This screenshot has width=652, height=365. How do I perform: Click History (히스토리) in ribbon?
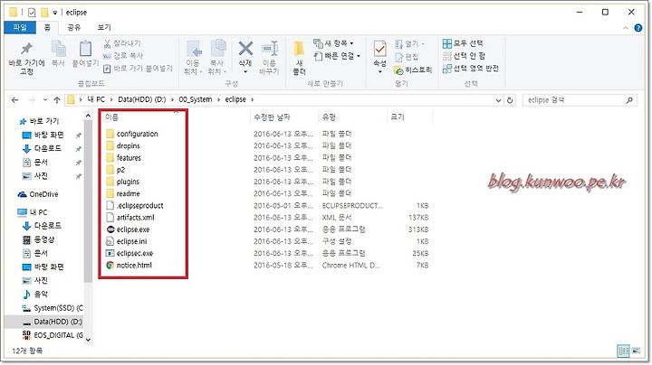tap(413, 70)
